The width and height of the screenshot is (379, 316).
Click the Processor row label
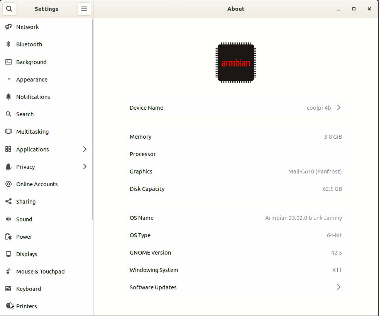tap(143, 154)
